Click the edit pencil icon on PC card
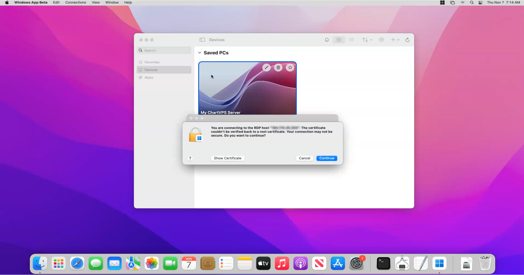Viewport: 524px width, 275px height. click(266, 68)
